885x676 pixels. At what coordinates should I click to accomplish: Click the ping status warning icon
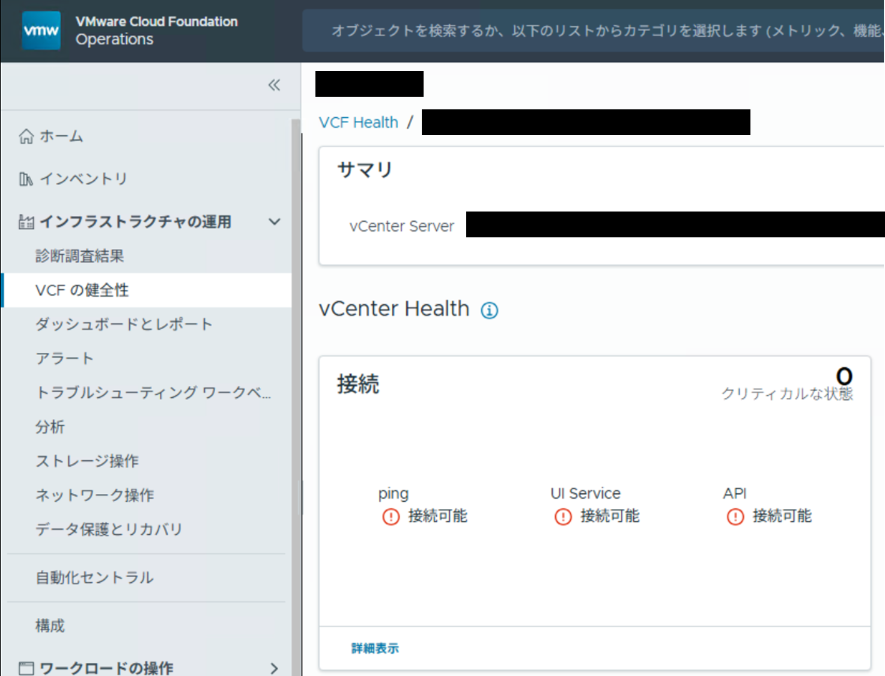point(391,516)
